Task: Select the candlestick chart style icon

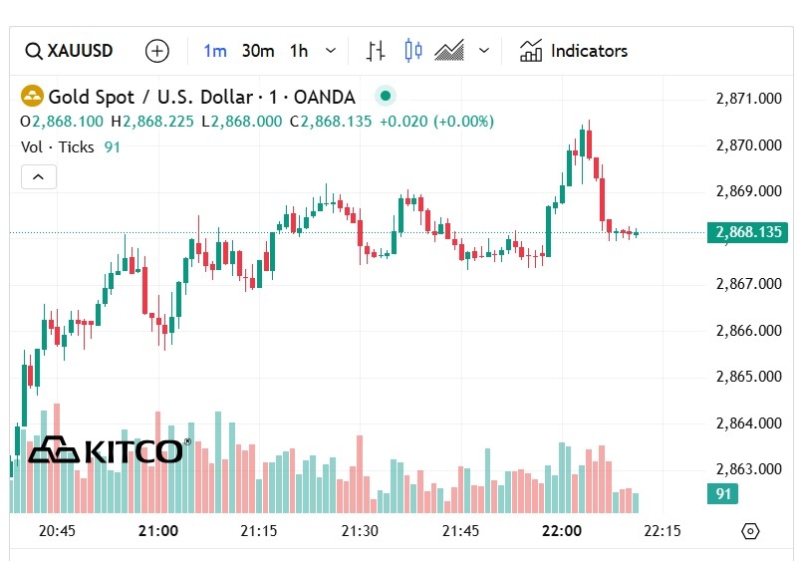Action: (x=413, y=51)
